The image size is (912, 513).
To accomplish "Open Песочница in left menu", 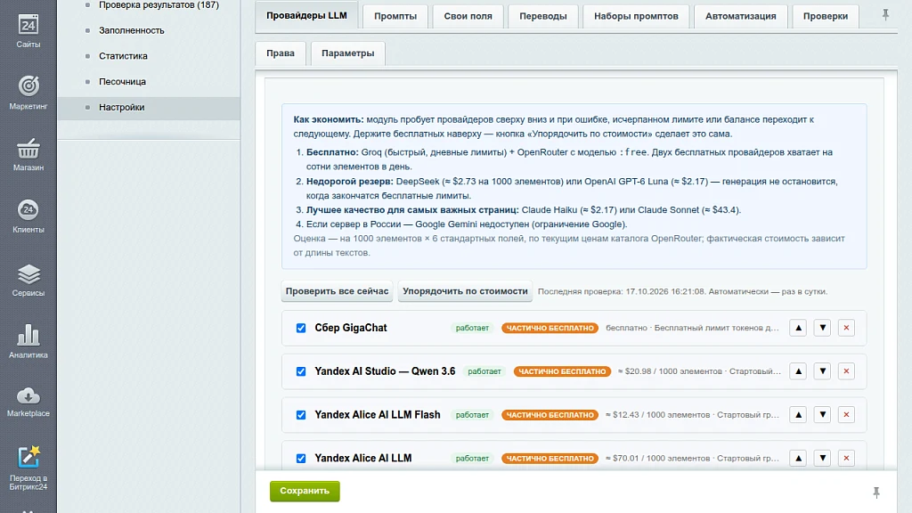I will [x=122, y=81].
